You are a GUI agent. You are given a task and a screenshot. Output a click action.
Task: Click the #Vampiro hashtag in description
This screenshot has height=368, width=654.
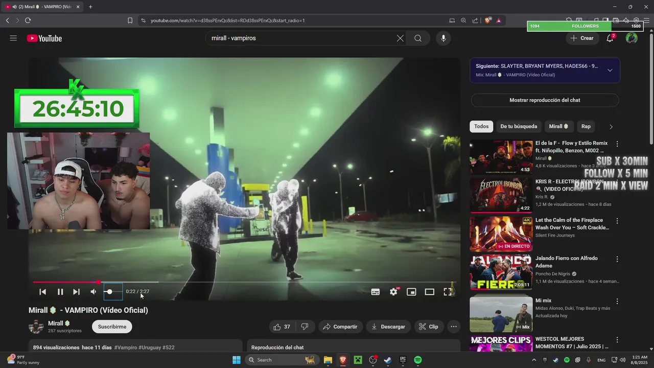click(x=125, y=348)
